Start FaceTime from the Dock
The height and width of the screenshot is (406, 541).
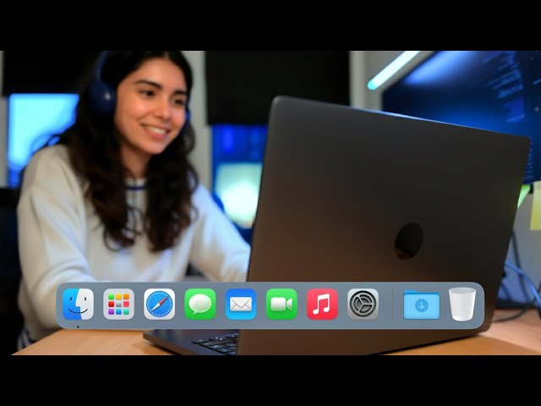[x=281, y=304]
